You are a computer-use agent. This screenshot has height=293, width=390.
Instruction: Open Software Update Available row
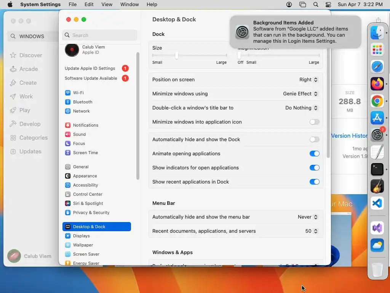click(x=97, y=78)
